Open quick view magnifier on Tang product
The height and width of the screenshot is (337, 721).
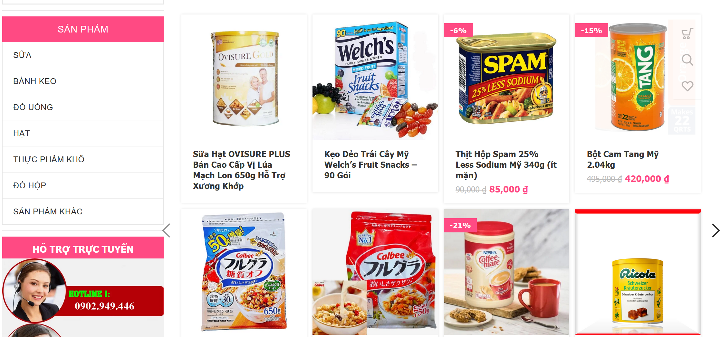687,60
